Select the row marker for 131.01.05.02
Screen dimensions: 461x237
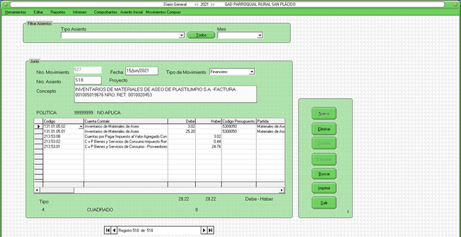(38, 126)
